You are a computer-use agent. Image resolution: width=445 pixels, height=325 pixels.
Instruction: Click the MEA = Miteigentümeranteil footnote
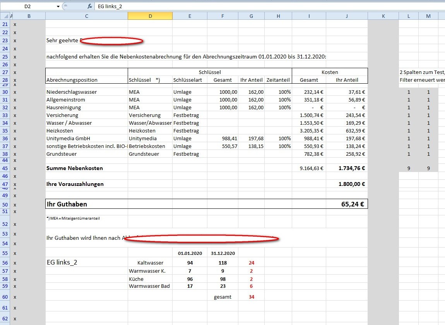pos(73,218)
